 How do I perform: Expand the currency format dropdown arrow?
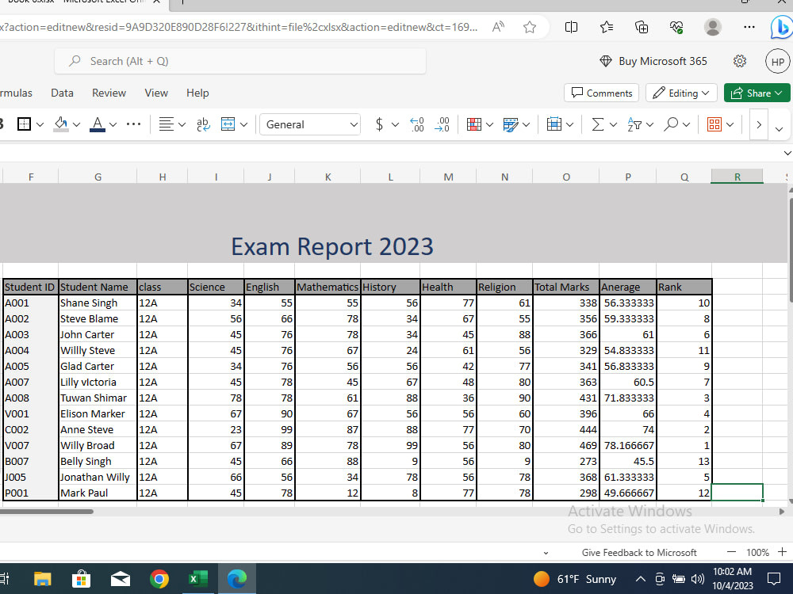point(395,125)
